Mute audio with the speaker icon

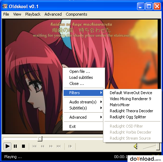pyautogui.click(x=136, y=146)
